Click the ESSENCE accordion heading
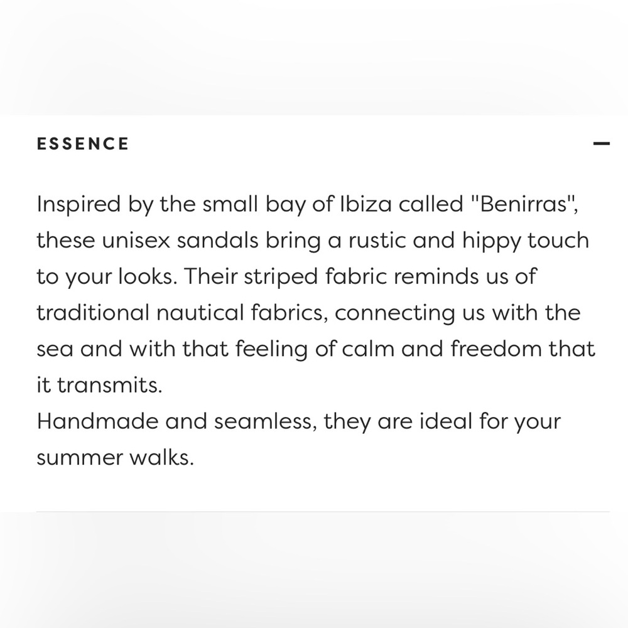628x628 pixels. click(x=83, y=144)
